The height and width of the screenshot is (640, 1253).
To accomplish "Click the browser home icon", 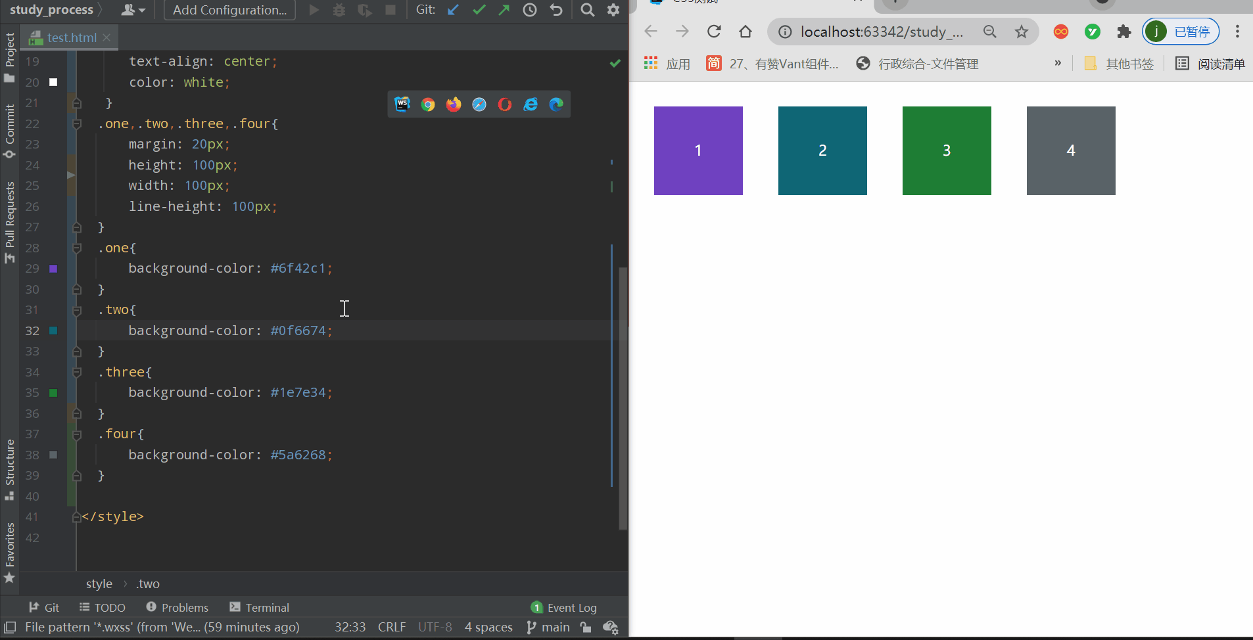I will (745, 32).
